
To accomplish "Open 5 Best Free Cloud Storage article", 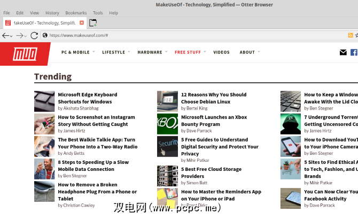I will [211, 173].
